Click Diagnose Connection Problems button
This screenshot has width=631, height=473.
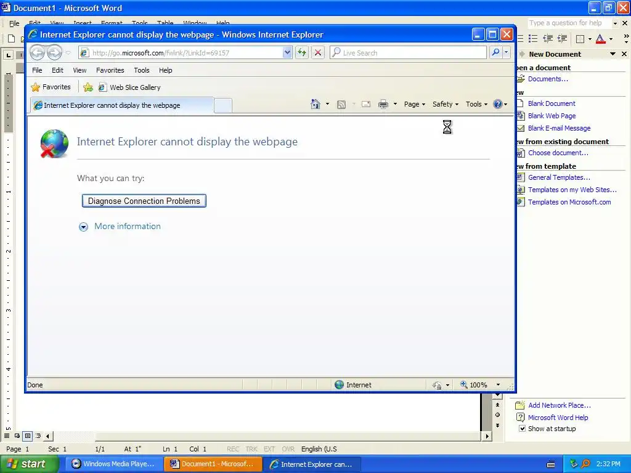(x=144, y=201)
